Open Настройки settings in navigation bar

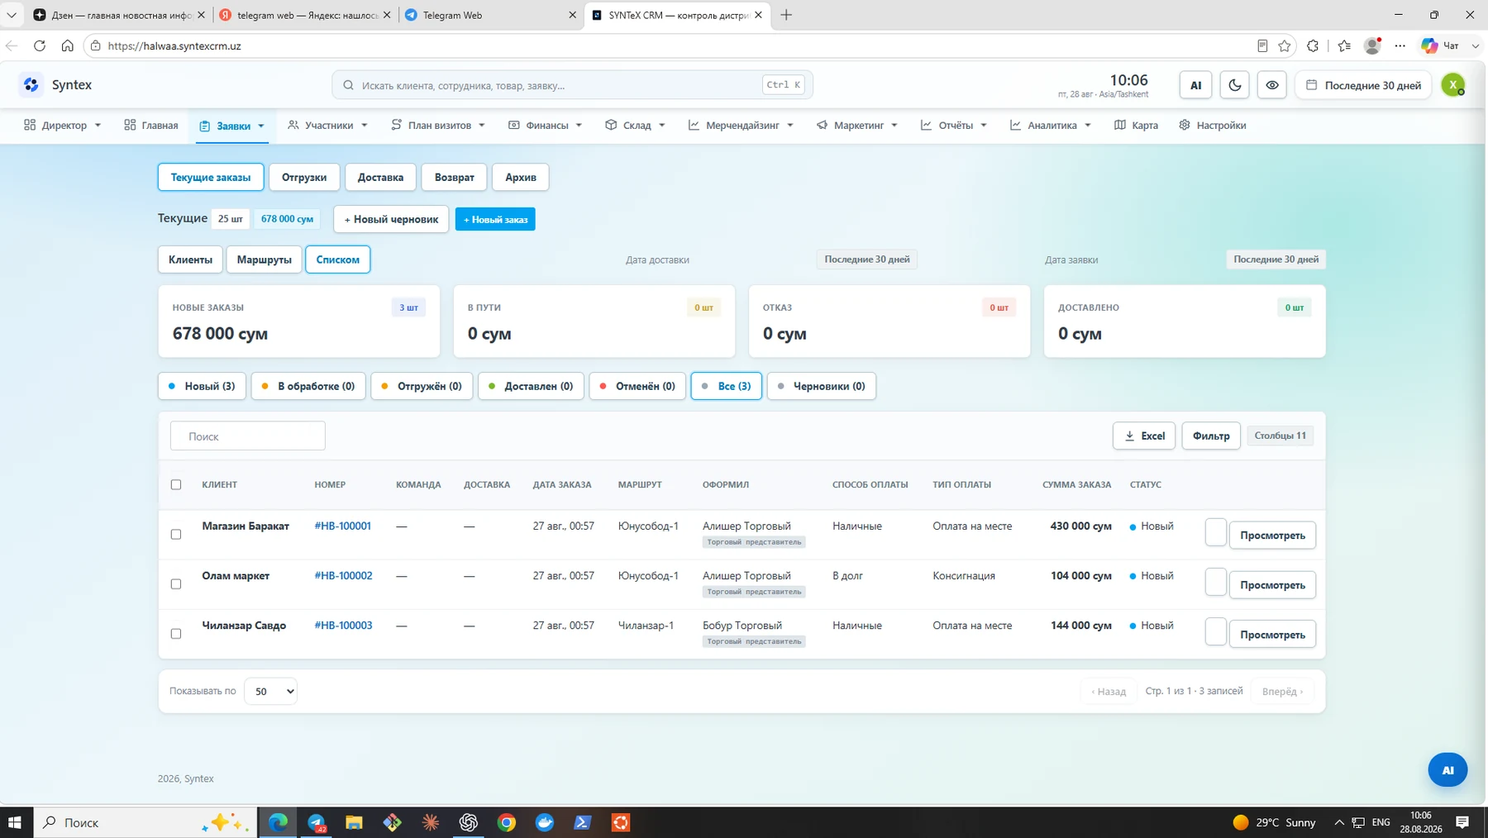click(1212, 126)
